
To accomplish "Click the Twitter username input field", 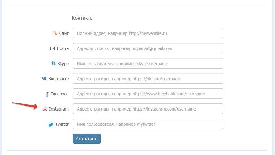I will click(148, 124).
